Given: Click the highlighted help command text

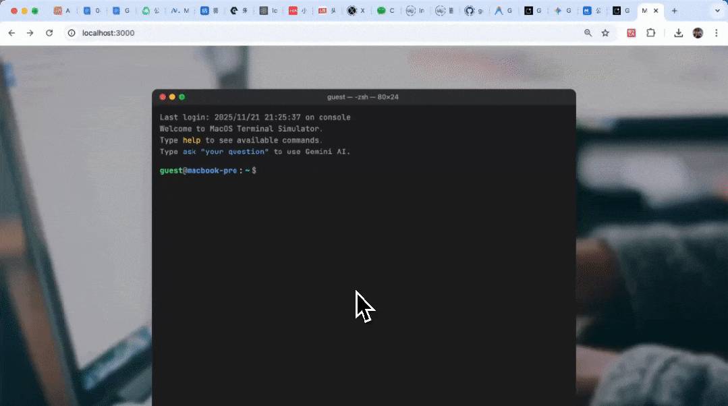Looking at the screenshot, I should (x=191, y=140).
